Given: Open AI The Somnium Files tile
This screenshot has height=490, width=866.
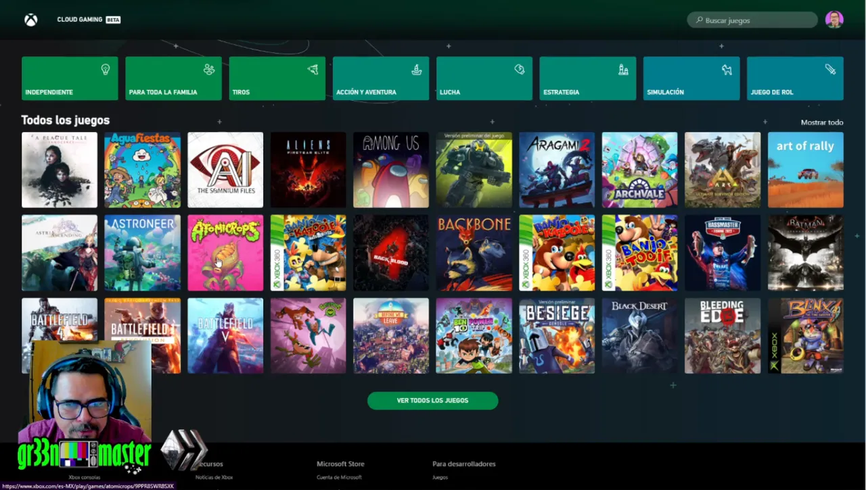Looking at the screenshot, I should (x=225, y=170).
